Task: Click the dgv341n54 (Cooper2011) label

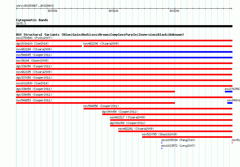Action: (128, 123)
